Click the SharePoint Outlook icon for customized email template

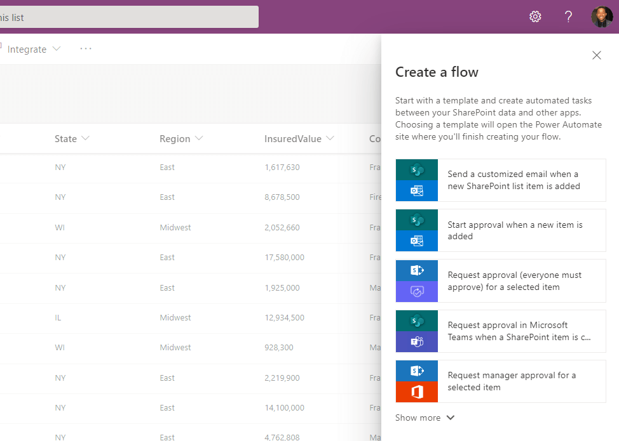pyautogui.click(x=416, y=180)
